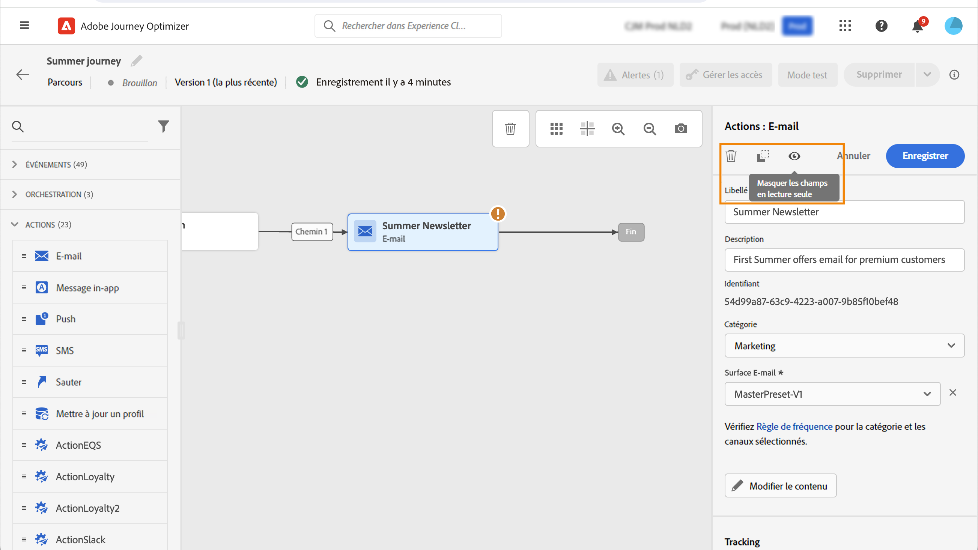Click the Enregistrer button
This screenshot has height=550, width=978.
925,156
